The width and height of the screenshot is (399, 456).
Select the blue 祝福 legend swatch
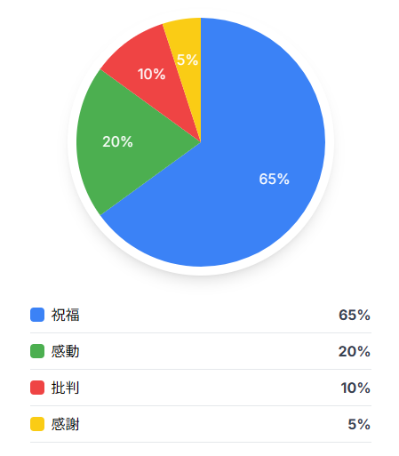click(37, 315)
